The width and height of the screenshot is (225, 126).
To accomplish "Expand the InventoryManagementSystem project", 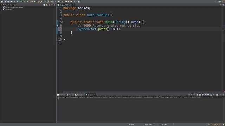I will coord(1,7).
